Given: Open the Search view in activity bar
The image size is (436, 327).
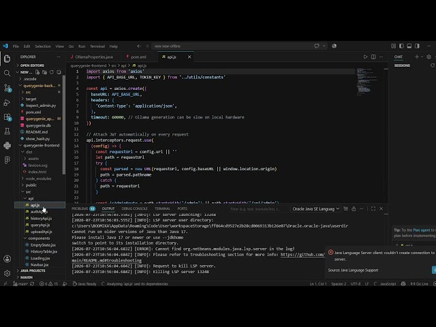Looking at the screenshot, I should click(7, 73).
